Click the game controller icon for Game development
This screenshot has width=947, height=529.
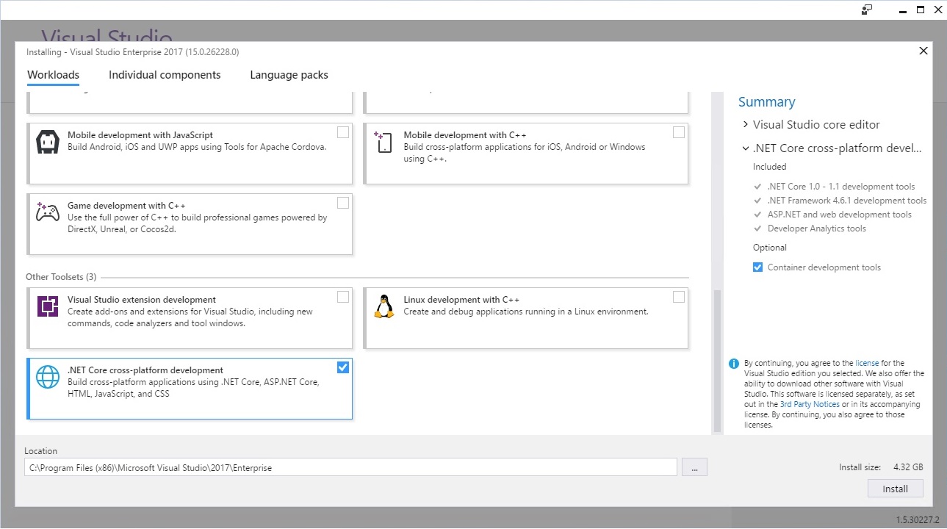pos(48,212)
